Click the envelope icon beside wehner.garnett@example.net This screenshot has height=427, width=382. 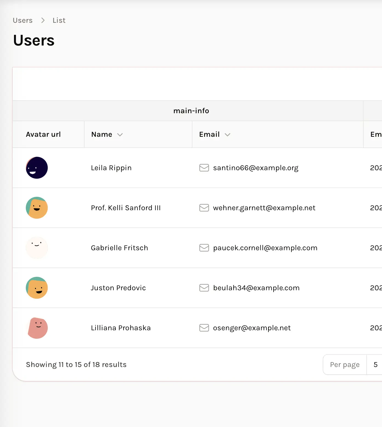204,208
